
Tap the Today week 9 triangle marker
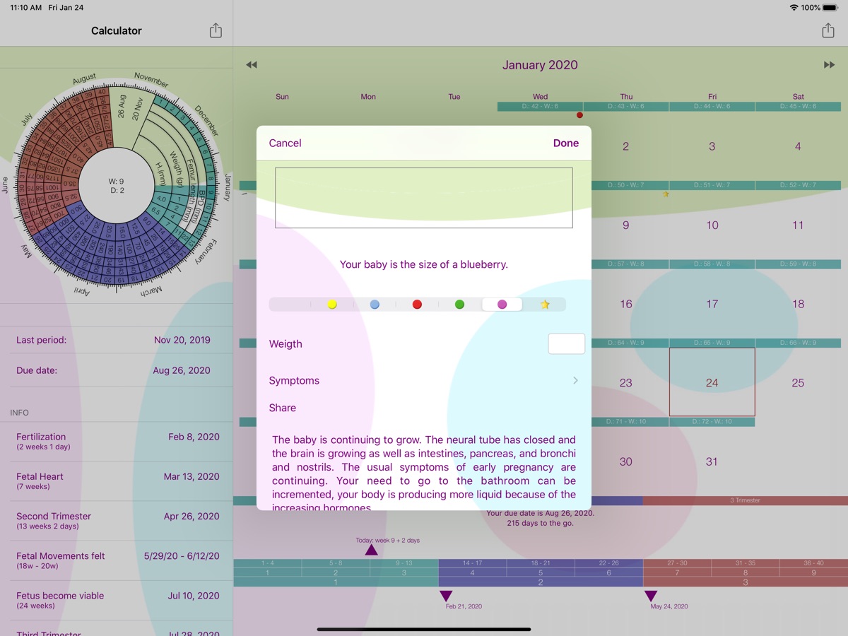click(371, 550)
